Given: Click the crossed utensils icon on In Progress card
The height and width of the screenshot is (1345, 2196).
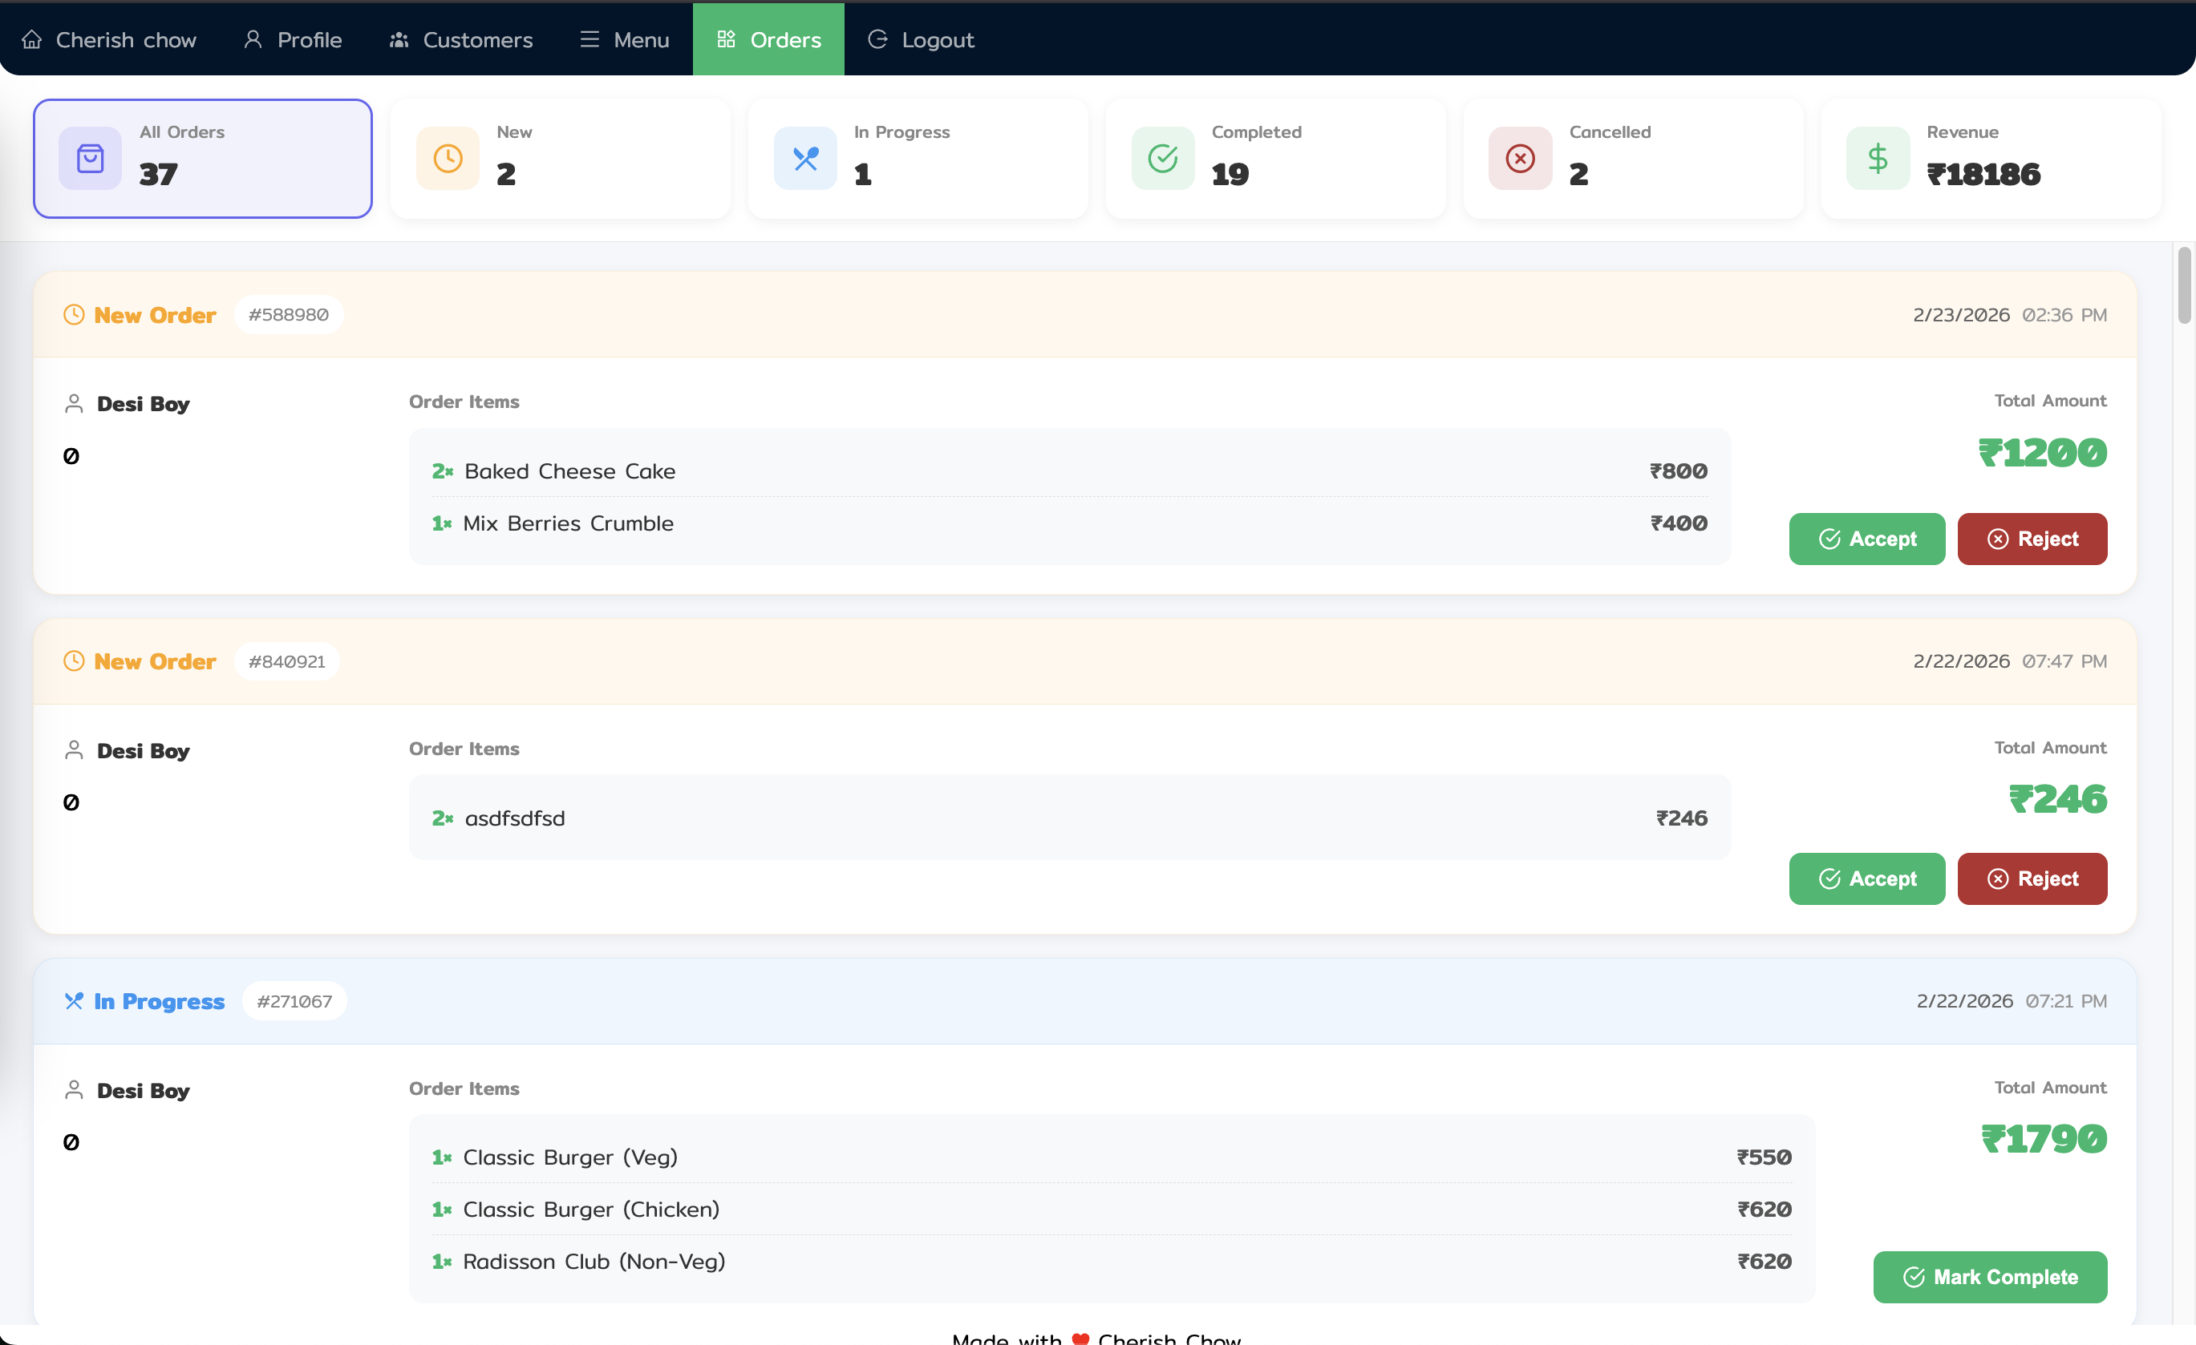Looking at the screenshot, I should pos(804,158).
